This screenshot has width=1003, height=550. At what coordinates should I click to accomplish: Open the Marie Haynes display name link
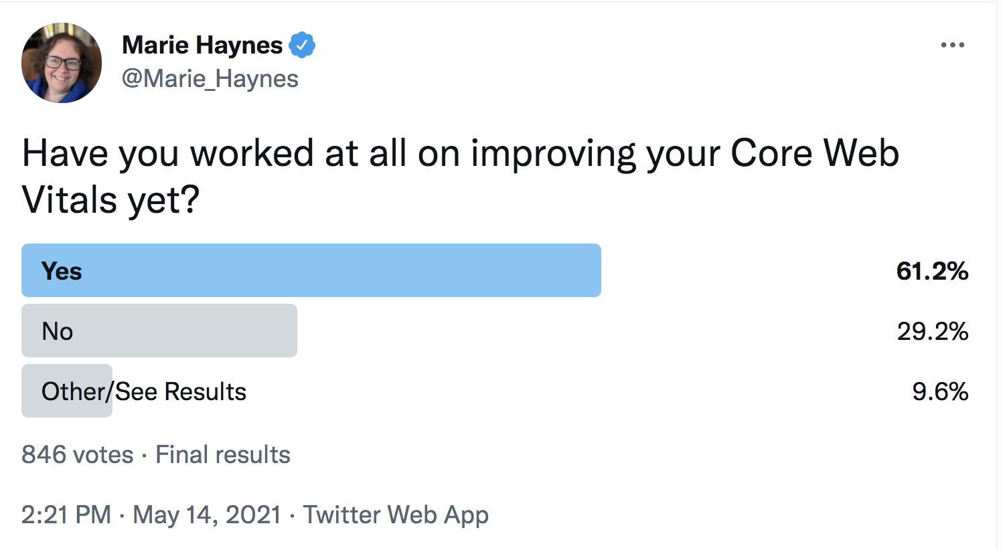[x=202, y=45]
